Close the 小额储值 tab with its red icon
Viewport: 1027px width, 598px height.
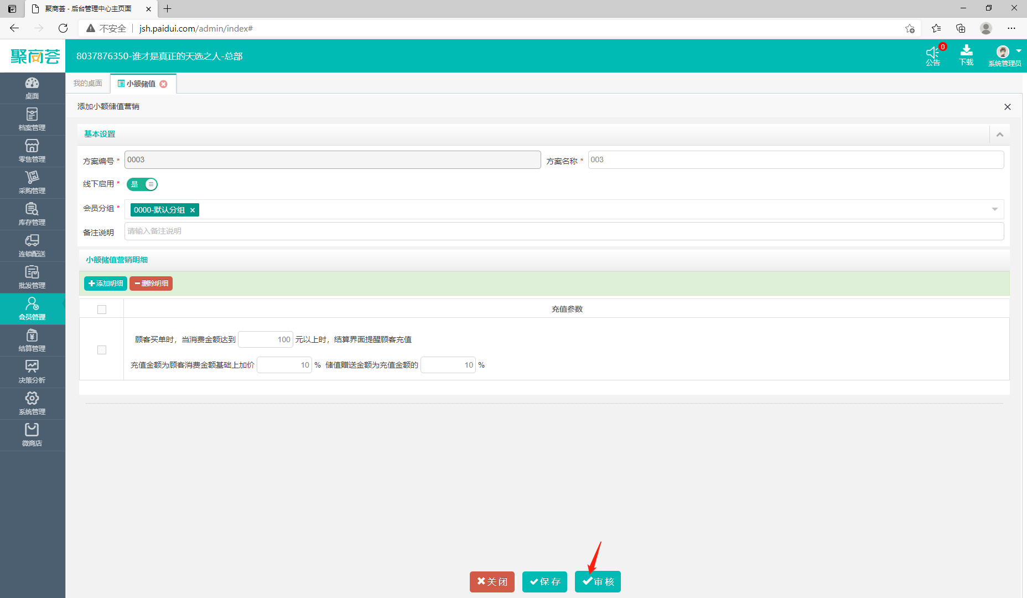(x=163, y=84)
